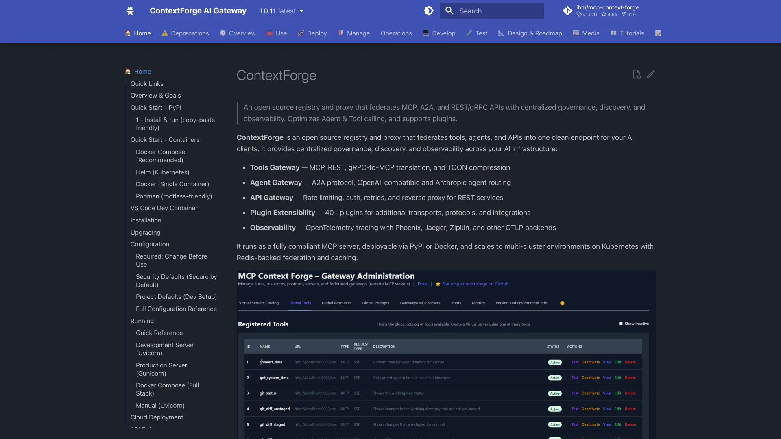
Task: Click the edit this page pencil icon
Action: [651, 74]
